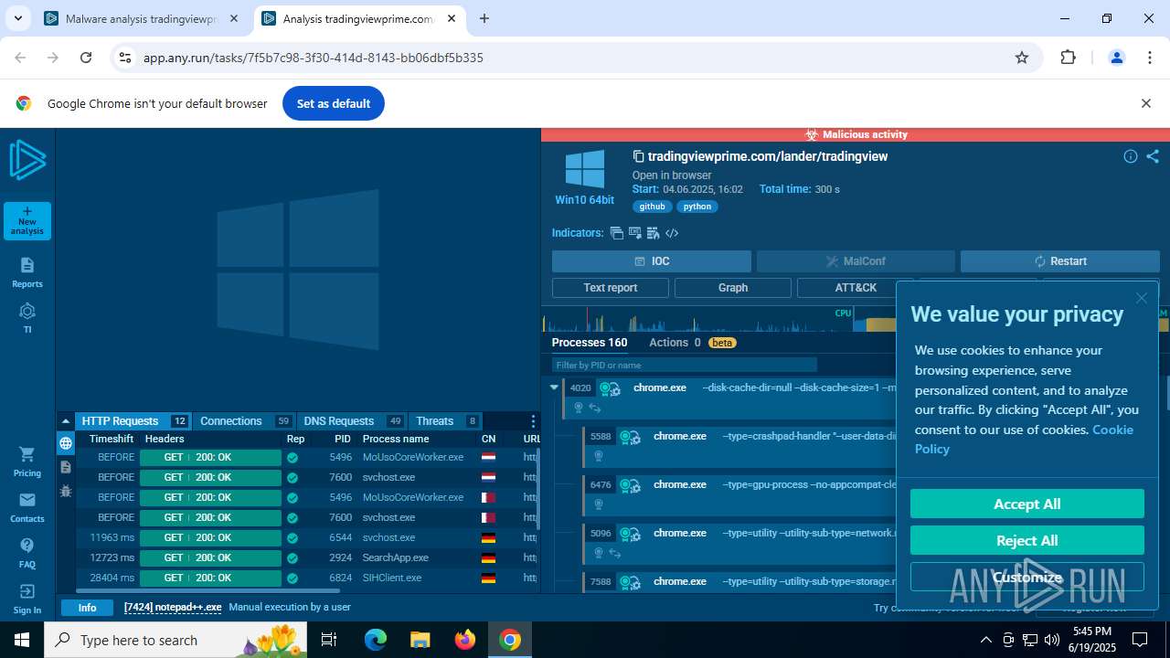The width and height of the screenshot is (1170, 658).
Task: Open Firefox from the taskbar
Action: pos(465,640)
